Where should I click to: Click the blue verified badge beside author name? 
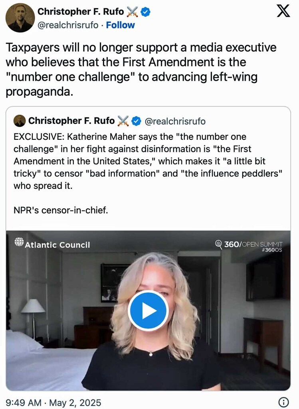146,12
